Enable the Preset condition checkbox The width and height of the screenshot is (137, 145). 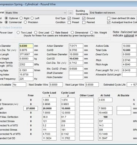(x=69, y=22)
